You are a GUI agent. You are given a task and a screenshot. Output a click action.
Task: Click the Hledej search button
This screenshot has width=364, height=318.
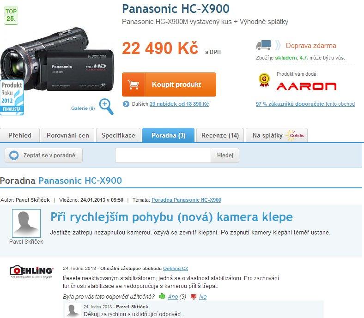coord(225,155)
